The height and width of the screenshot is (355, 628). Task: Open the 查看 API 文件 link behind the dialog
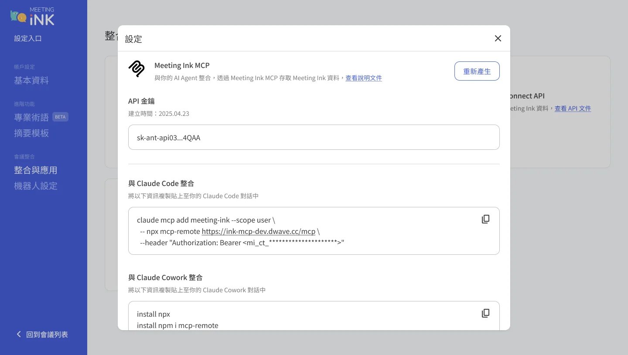tap(573, 108)
